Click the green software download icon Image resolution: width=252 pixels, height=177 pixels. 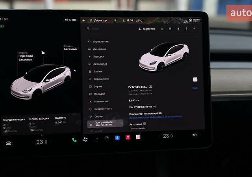[162, 29]
